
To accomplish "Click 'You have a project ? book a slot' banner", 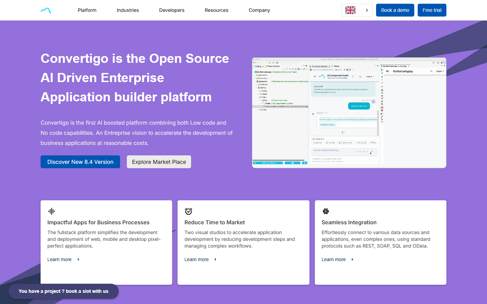I will (64, 291).
